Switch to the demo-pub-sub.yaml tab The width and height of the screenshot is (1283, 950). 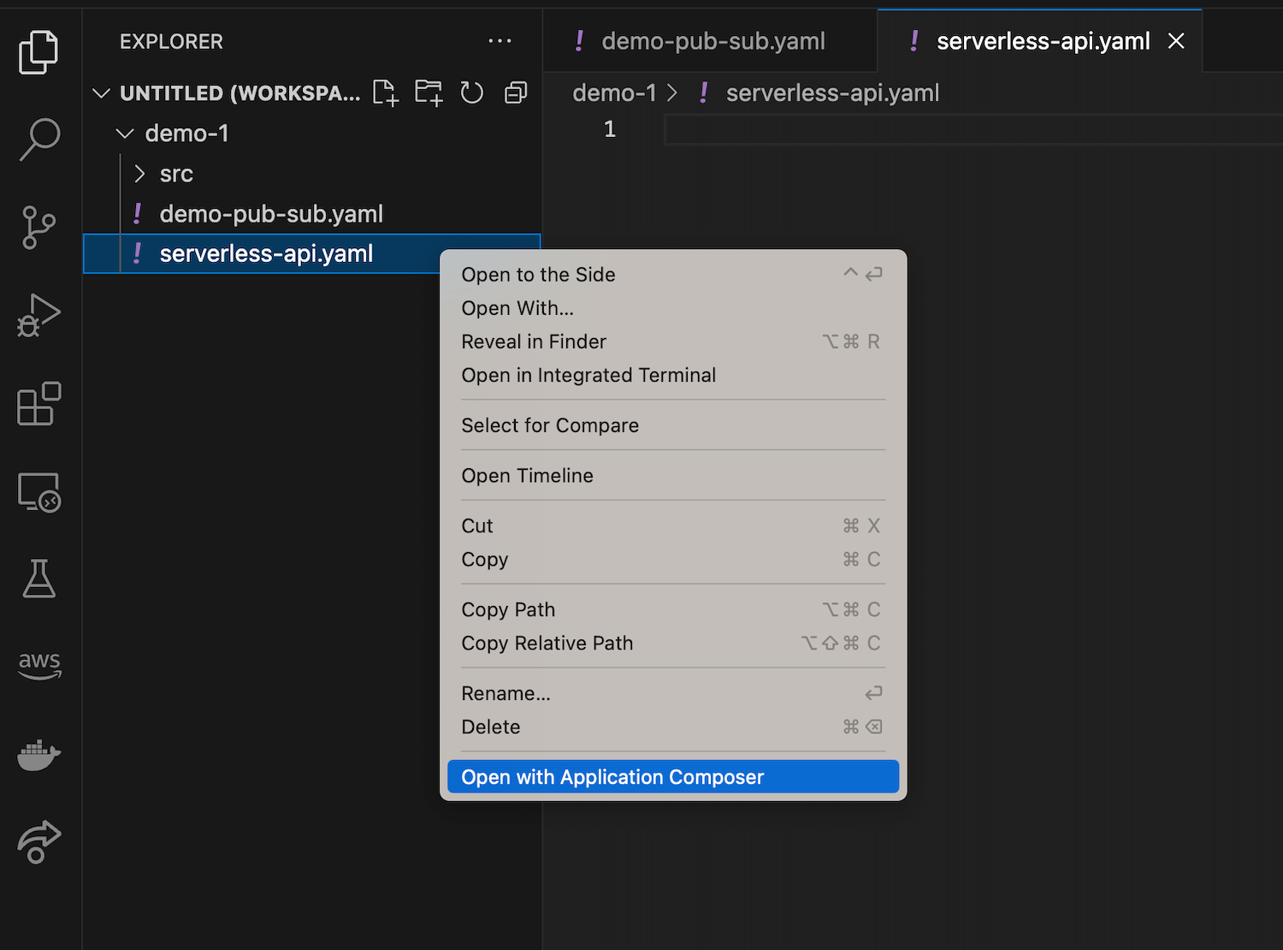tap(712, 41)
